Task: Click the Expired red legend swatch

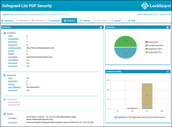Action: [146, 42]
